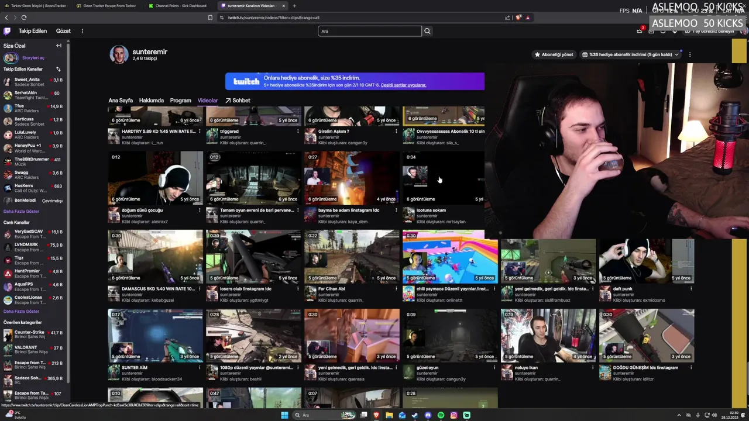
Task: Expand followed channels with Daha Fazla Göster
Action: point(21,211)
